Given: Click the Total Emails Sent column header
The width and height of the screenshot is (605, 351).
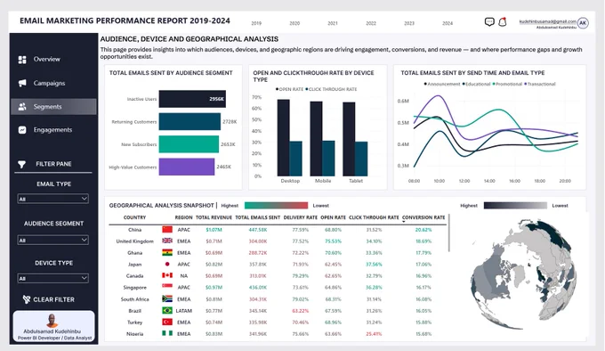Looking at the screenshot, I should pyautogui.click(x=258, y=217).
